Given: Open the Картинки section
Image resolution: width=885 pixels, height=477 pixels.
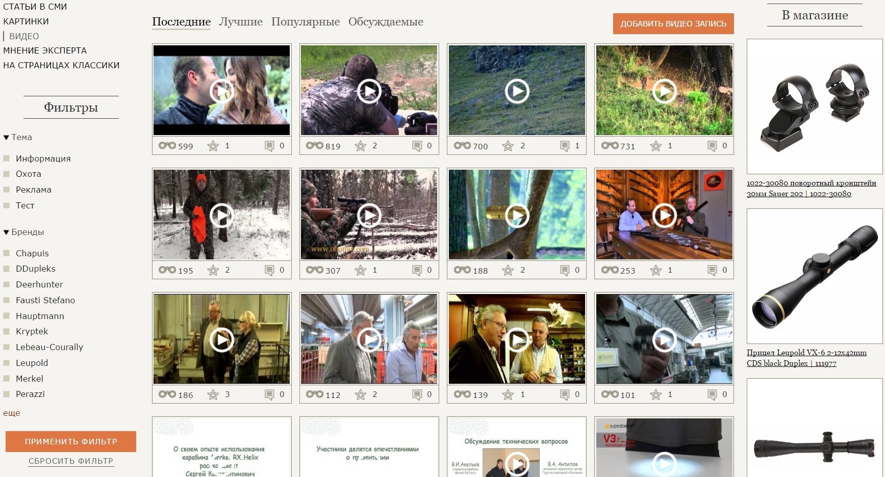Looking at the screenshot, I should coord(26,21).
